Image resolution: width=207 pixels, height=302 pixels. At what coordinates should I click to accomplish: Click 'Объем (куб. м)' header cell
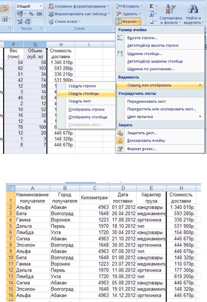(x=35, y=53)
